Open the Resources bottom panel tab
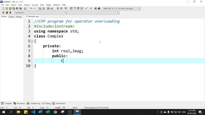205x115 pixels. tap(19, 103)
